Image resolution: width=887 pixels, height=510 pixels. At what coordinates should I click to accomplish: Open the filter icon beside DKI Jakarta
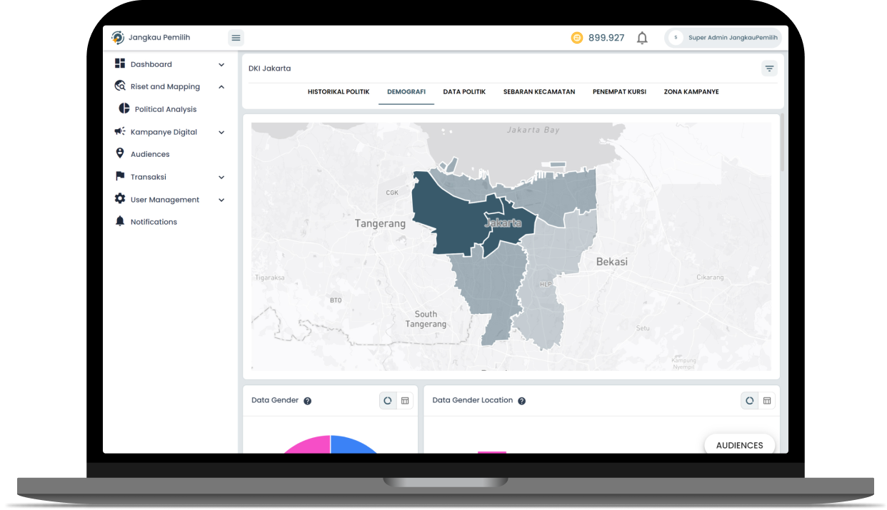pyautogui.click(x=769, y=68)
